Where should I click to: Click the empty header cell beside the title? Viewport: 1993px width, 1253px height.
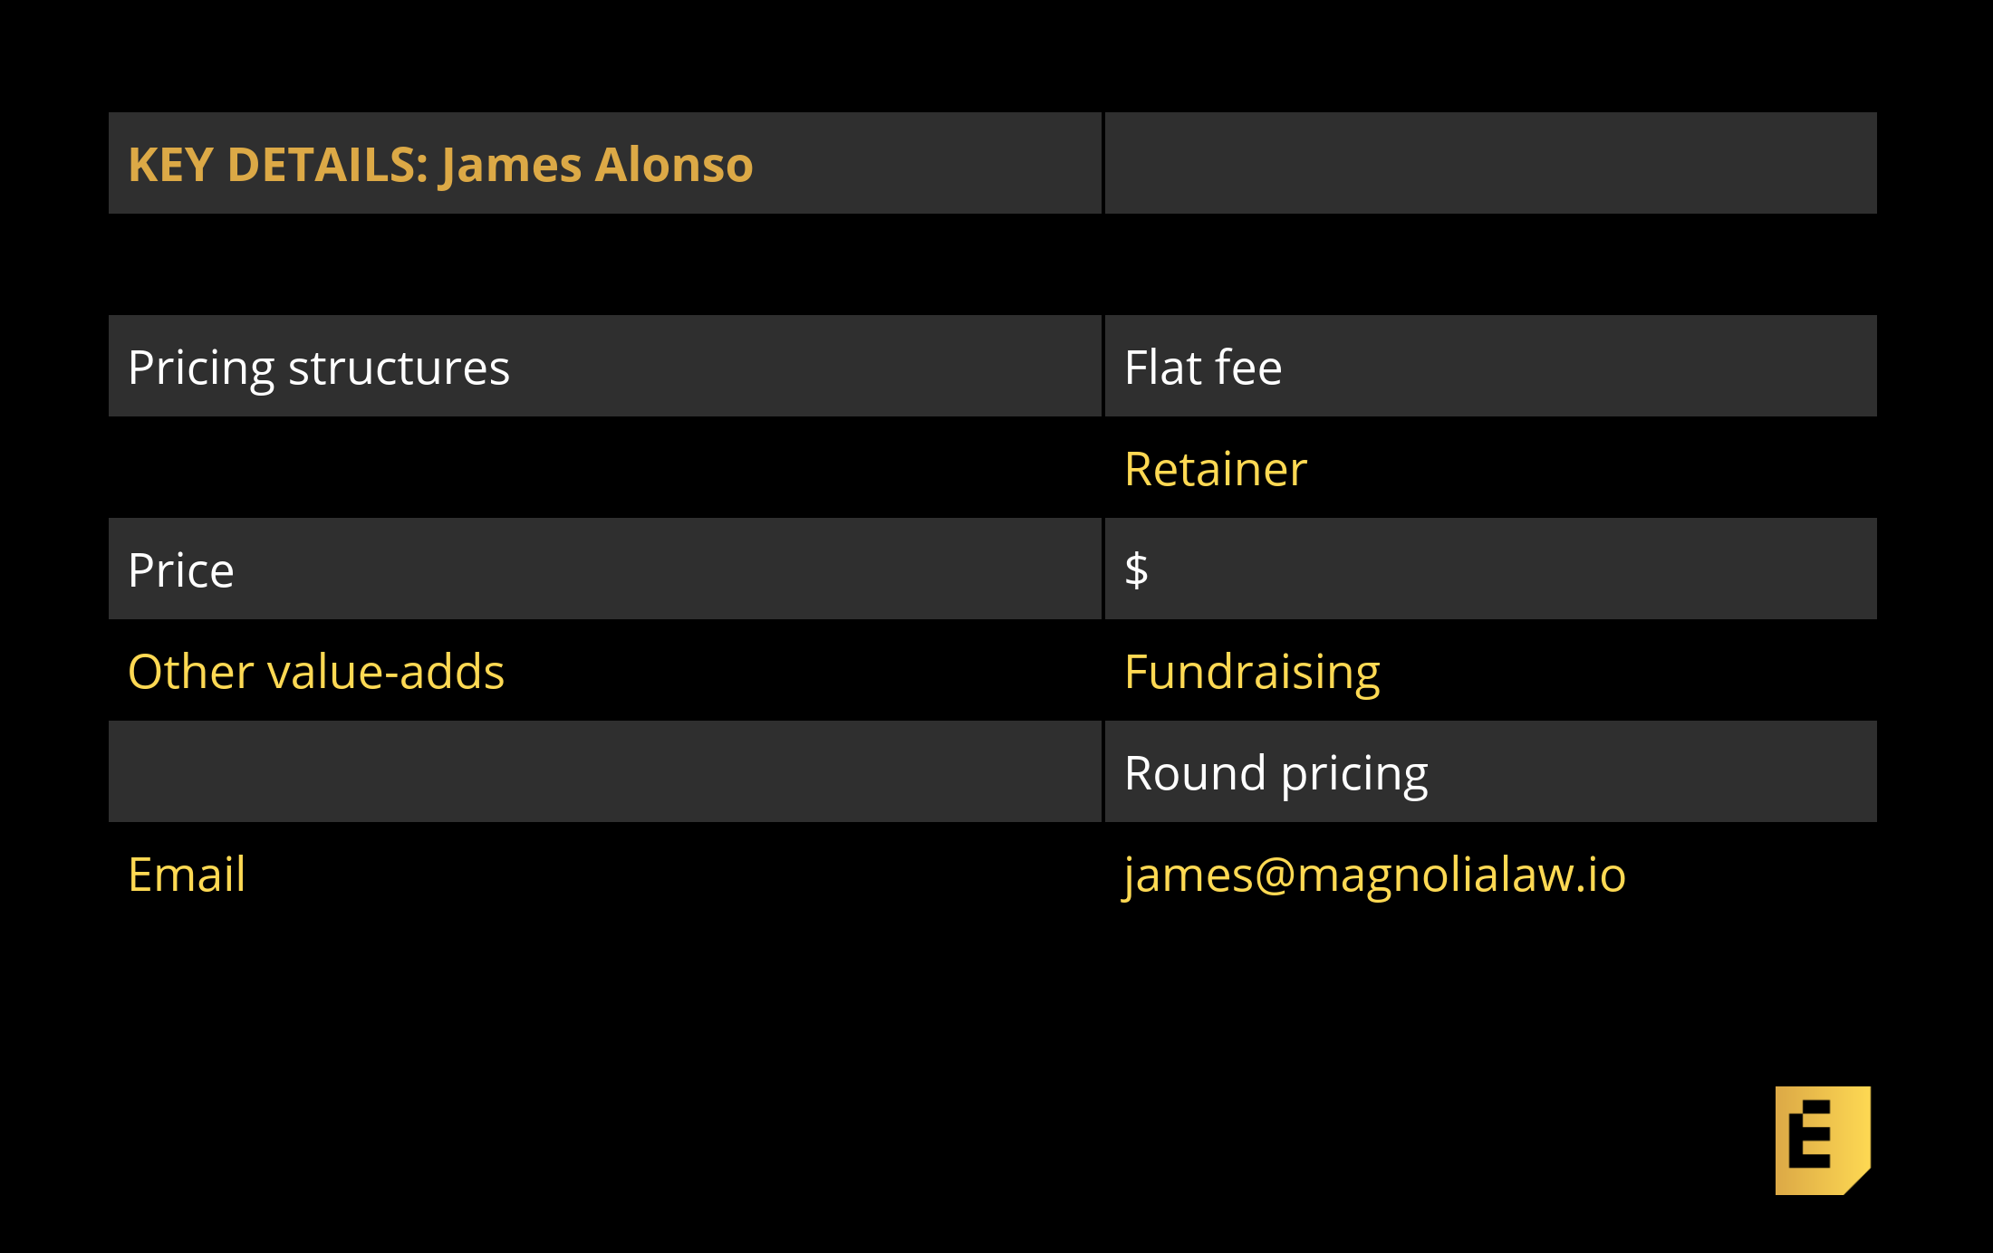1490,164
